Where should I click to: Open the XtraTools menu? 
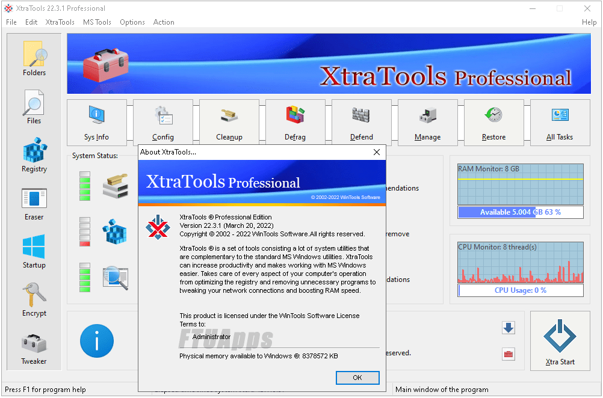(60, 22)
